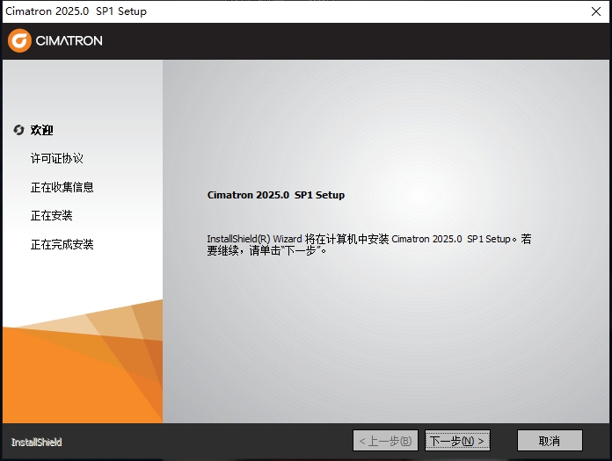This screenshot has width=612, height=461.
Task: Click the InstallShield label in footer
Action: (x=36, y=443)
